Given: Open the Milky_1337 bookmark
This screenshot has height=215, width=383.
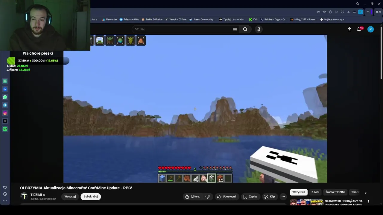Looking at the screenshot, I should pyautogui.click(x=303, y=19).
